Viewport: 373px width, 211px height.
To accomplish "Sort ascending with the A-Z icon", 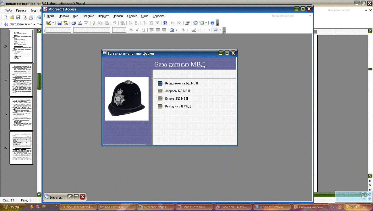I will pos(130,23).
